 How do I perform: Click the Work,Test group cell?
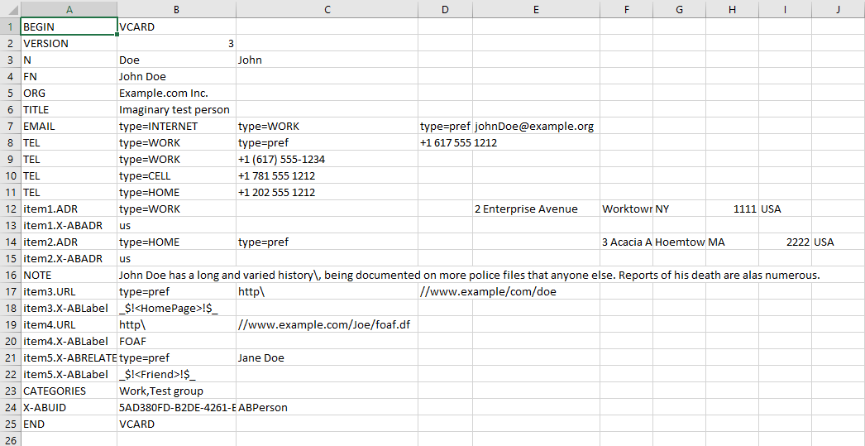click(176, 391)
